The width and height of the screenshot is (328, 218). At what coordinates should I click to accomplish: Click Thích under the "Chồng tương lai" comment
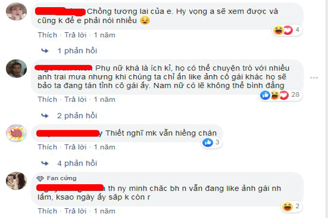pyautogui.click(x=48, y=35)
